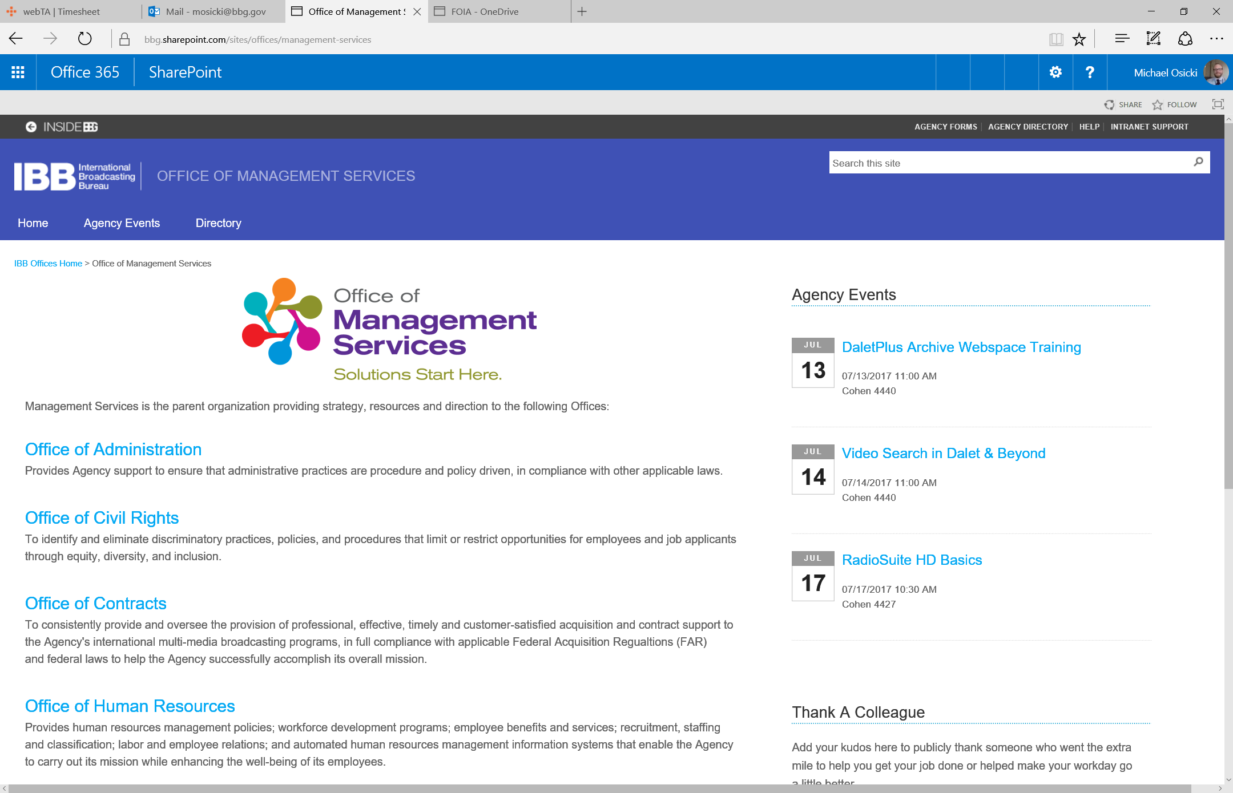Viewport: 1233px width, 793px height.
Task: Make a web note pen icon
Action: pos(1154,39)
